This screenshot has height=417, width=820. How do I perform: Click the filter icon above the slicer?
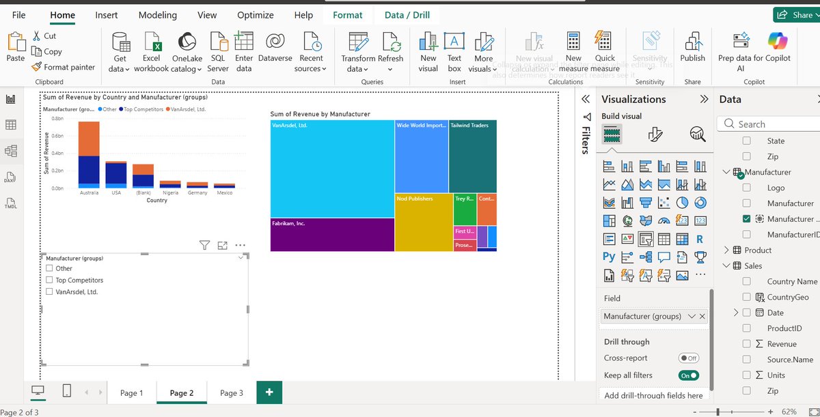[x=204, y=245]
